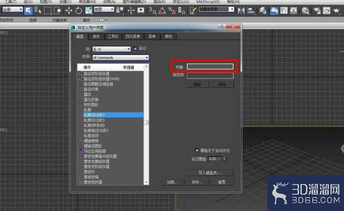Open the 自定义(U) menu
This screenshot has width=344, height=211.
click(181, 2)
